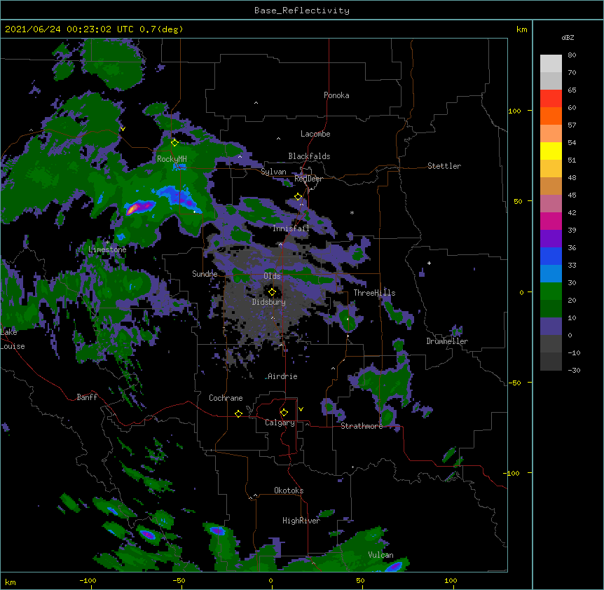Click the Innisfail city label
604x590 pixels.
(291, 228)
